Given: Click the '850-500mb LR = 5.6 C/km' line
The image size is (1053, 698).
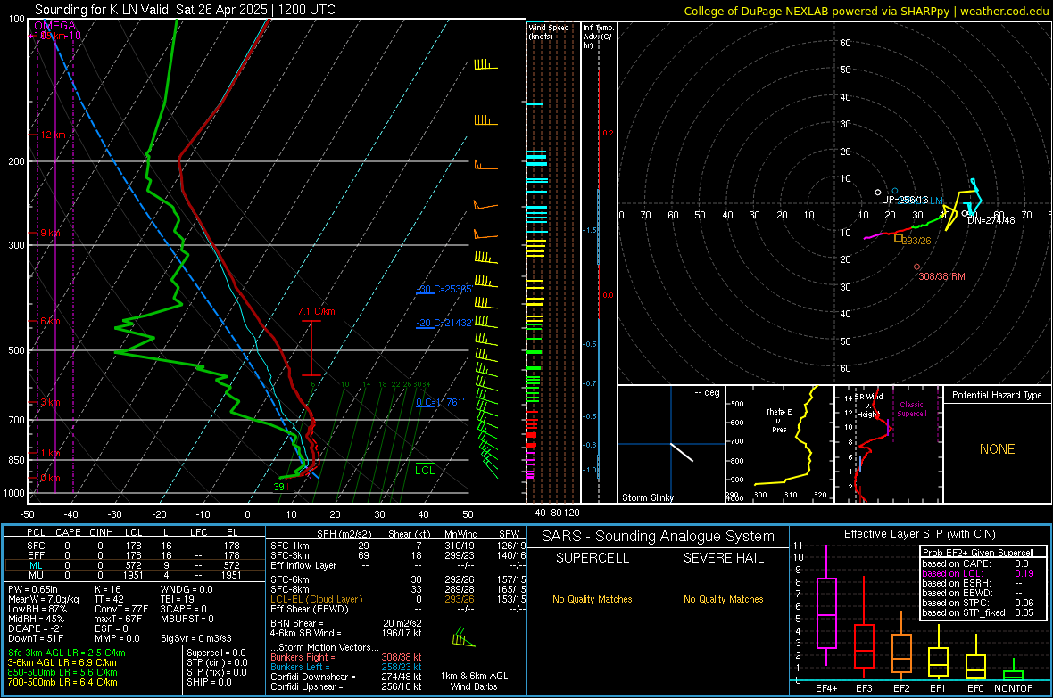Looking at the screenshot, I should click(x=62, y=672).
